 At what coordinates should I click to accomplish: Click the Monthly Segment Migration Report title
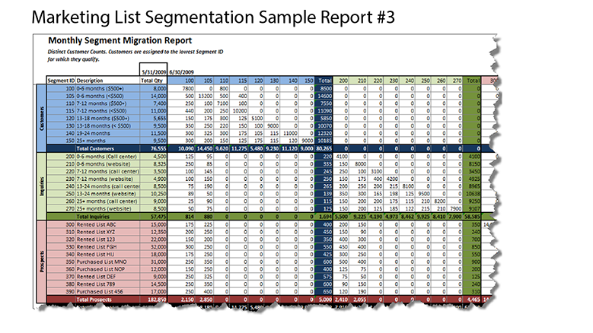tap(120, 40)
